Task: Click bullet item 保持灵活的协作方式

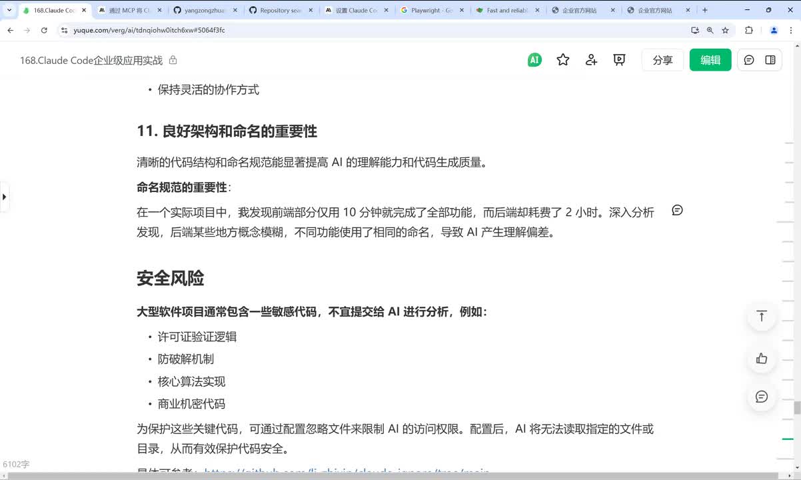Action: pos(209,89)
